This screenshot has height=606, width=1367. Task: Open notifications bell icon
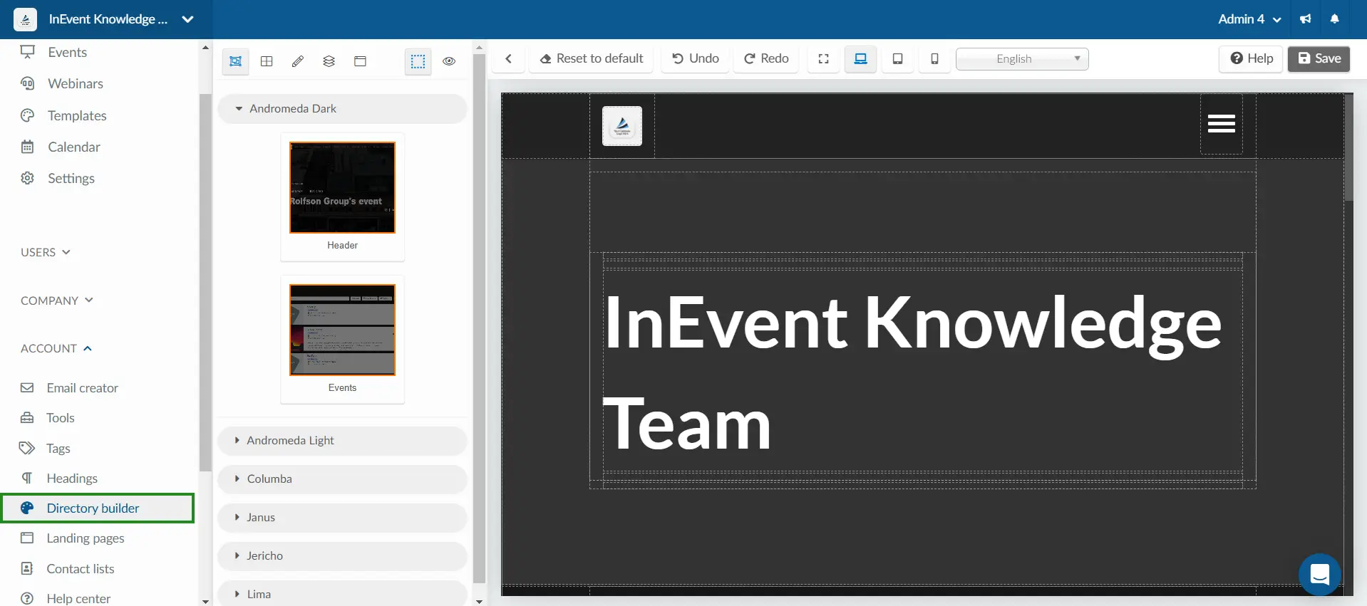[1335, 19]
